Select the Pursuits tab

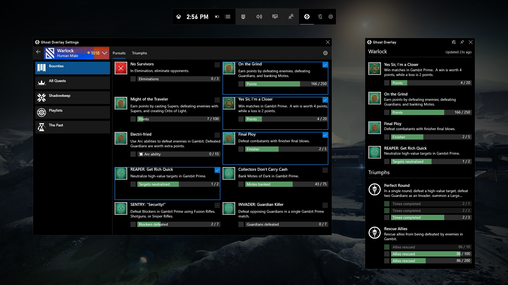point(119,53)
